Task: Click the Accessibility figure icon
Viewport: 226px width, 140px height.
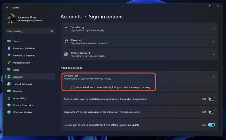Action: [x=9, y=98]
